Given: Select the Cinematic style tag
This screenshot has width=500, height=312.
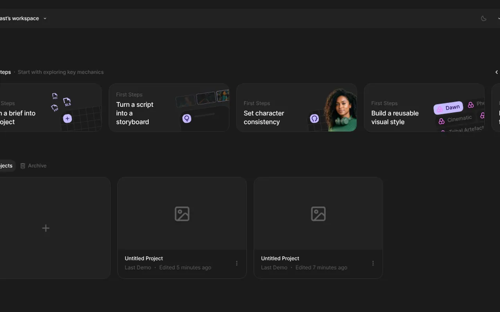Looking at the screenshot, I should (455, 119).
